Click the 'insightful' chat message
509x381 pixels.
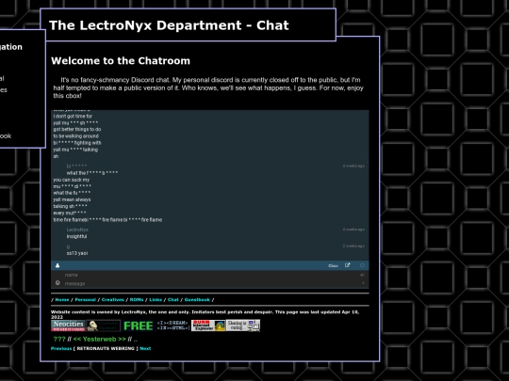(x=76, y=236)
